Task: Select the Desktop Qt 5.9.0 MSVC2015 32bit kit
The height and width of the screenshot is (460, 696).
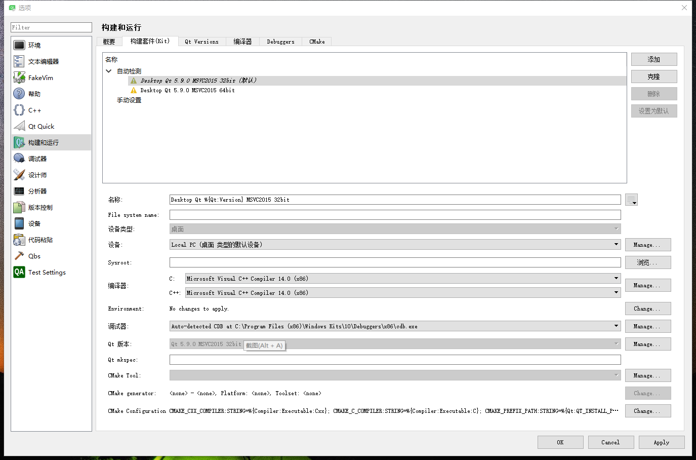Action: (198, 81)
